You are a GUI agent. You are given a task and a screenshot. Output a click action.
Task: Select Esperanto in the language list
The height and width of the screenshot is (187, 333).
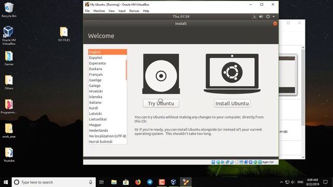click(108, 63)
